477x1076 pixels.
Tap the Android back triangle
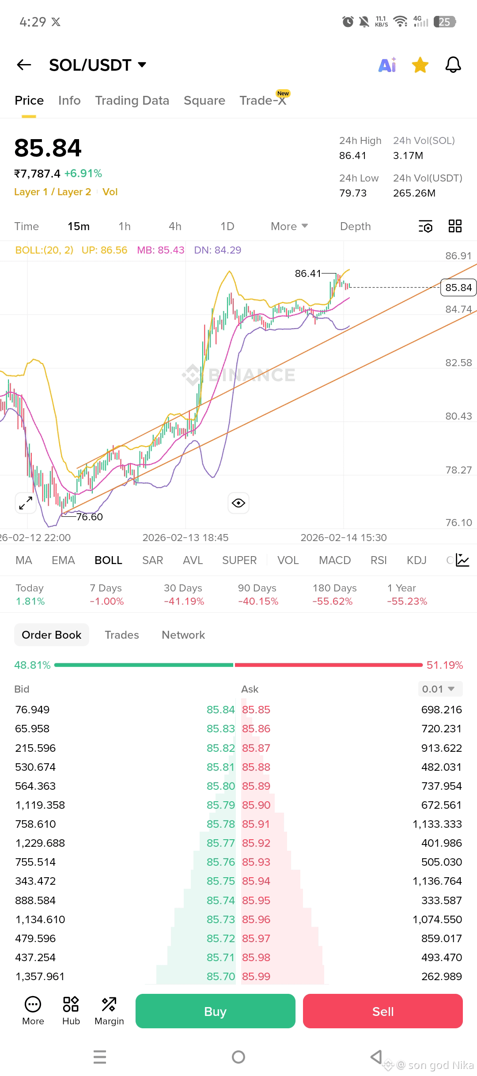pyautogui.click(x=376, y=1057)
